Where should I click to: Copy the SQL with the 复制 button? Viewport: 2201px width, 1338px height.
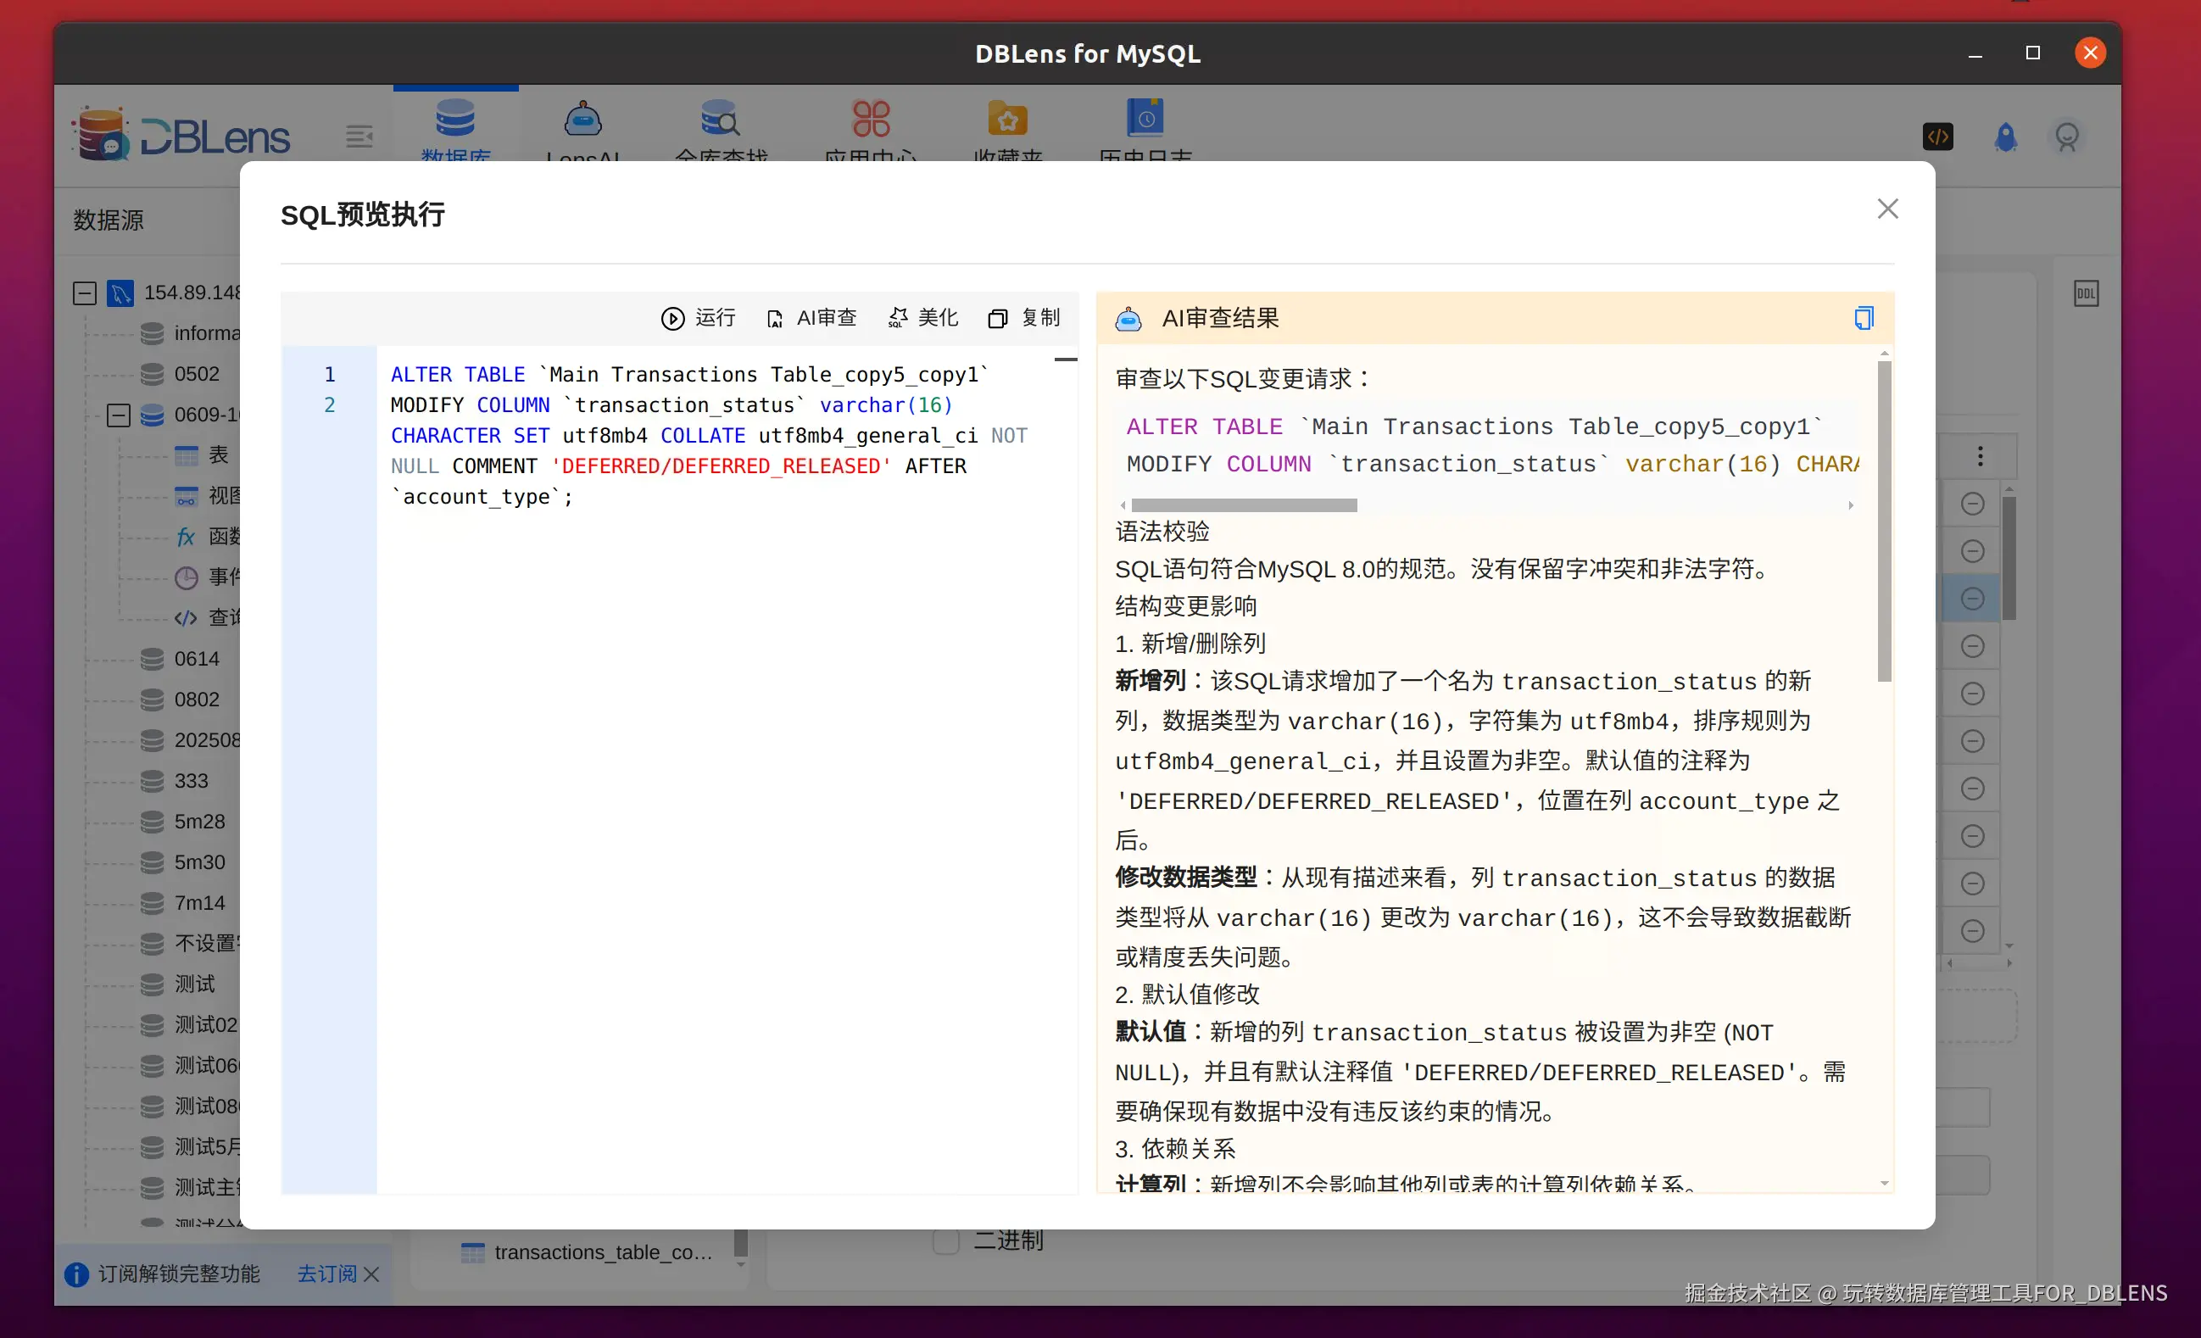pyautogui.click(x=1023, y=318)
